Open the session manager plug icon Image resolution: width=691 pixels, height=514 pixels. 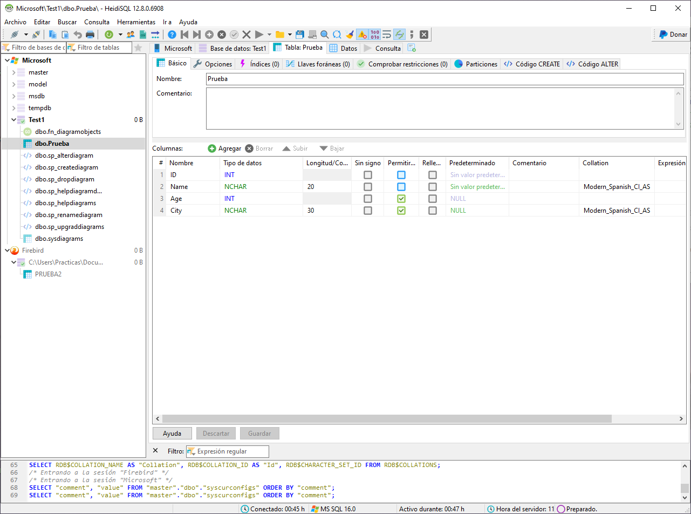click(x=15, y=35)
